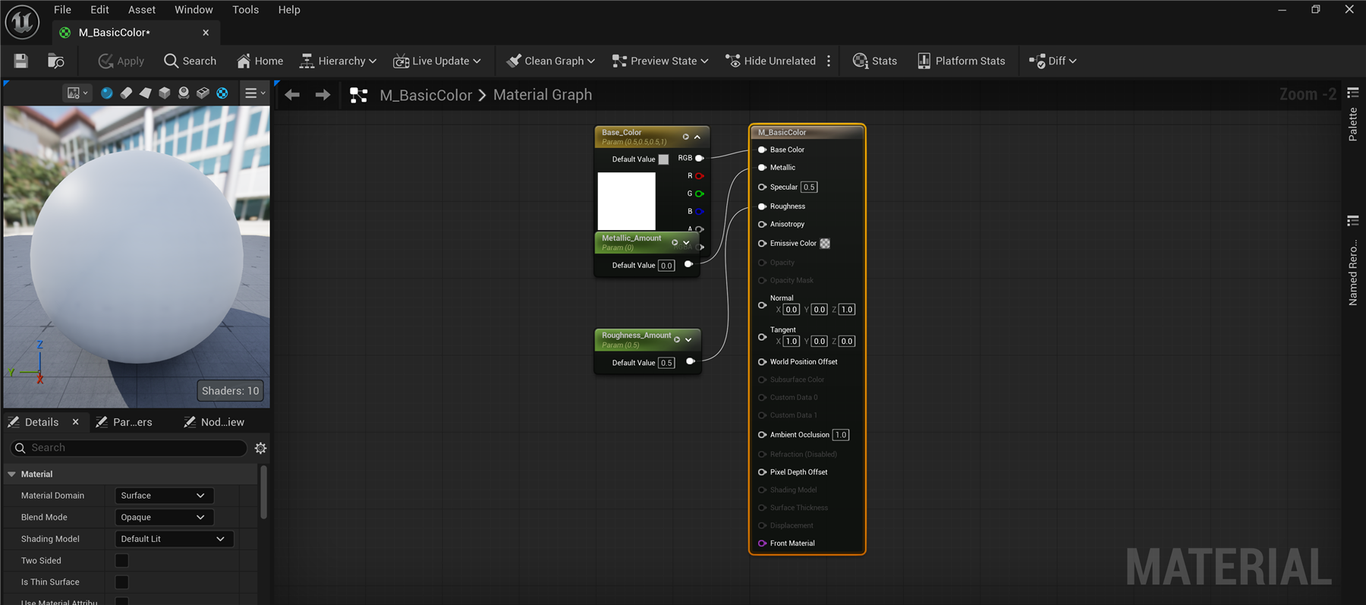Expand the Roughness_Amount node chevron
The height and width of the screenshot is (605, 1366).
pyautogui.click(x=688, y=340)
